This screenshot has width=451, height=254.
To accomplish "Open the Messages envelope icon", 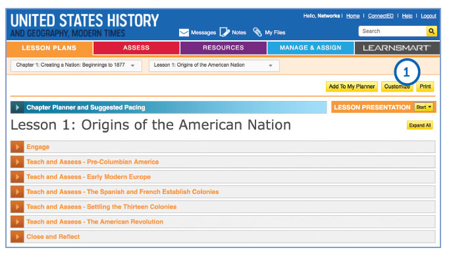I will [x=184, y=32].
